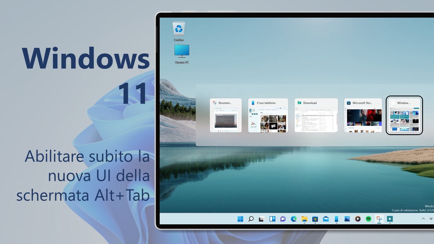
Task: Open the Questo PC desktop icon
Action: click(182, 54)
